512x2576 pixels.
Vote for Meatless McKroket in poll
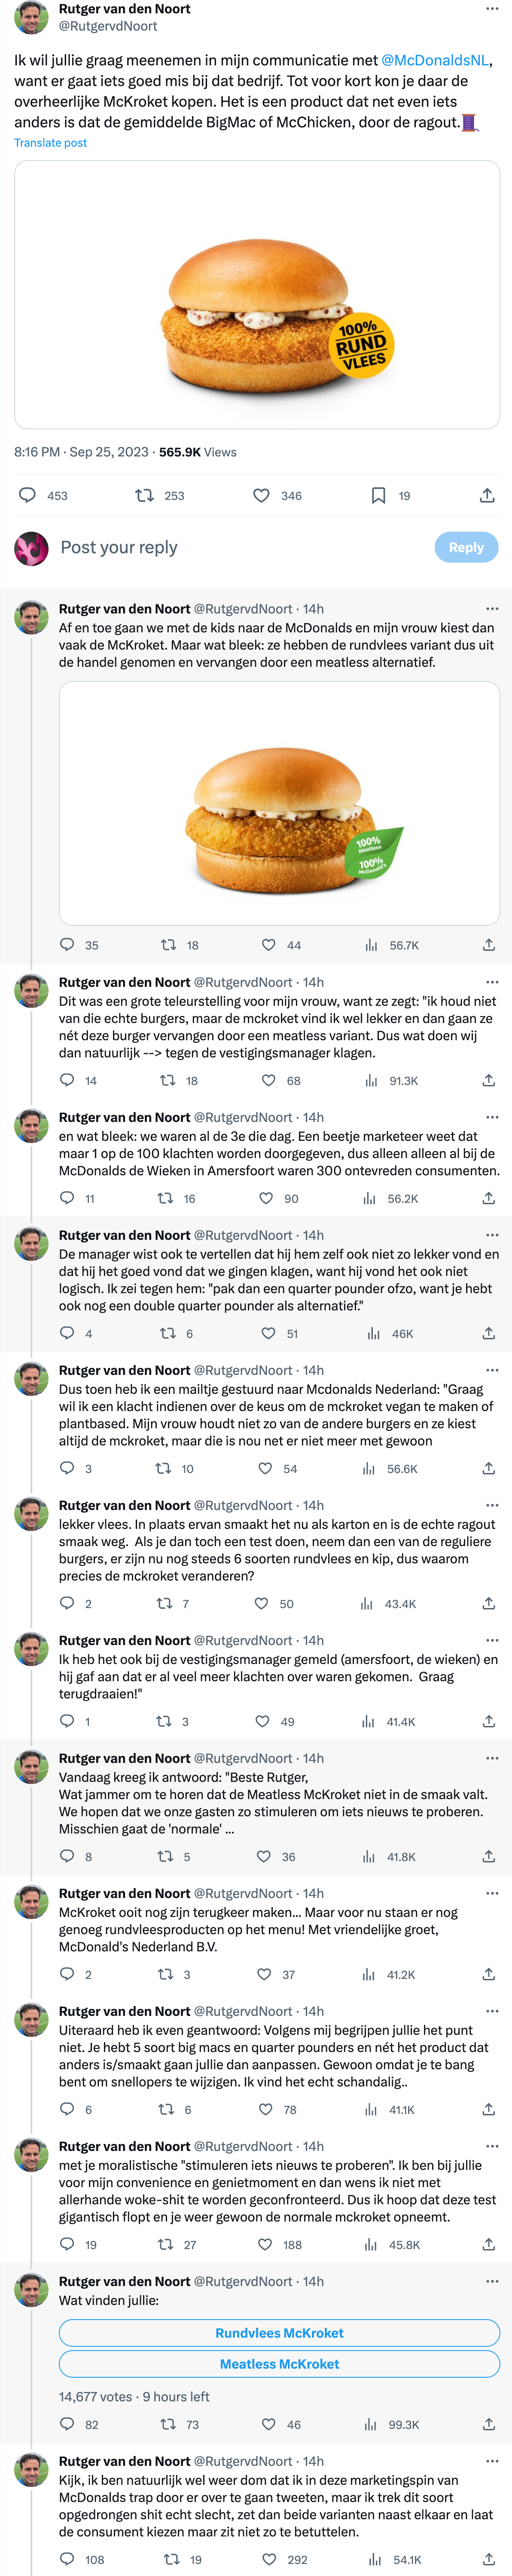tap(280, 2363)
